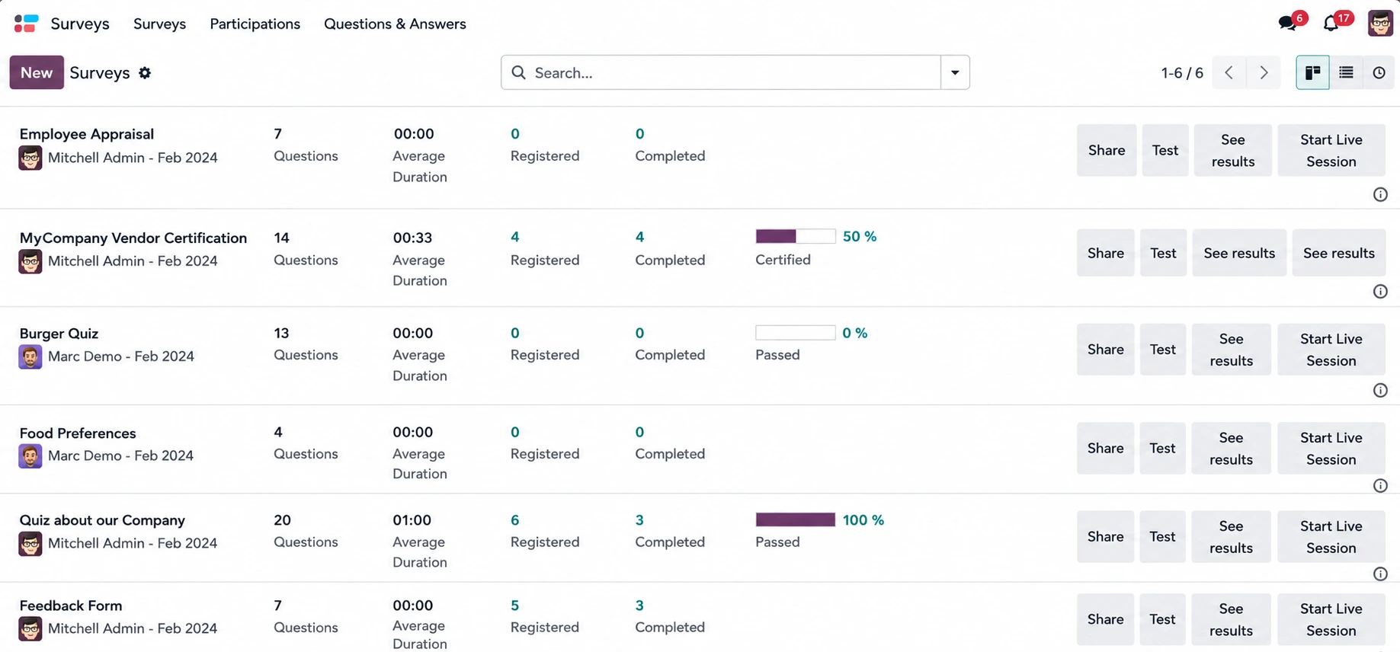1400x652 pixels.
Task: Open Quiz about our Company title
Action: coord(102,520)
